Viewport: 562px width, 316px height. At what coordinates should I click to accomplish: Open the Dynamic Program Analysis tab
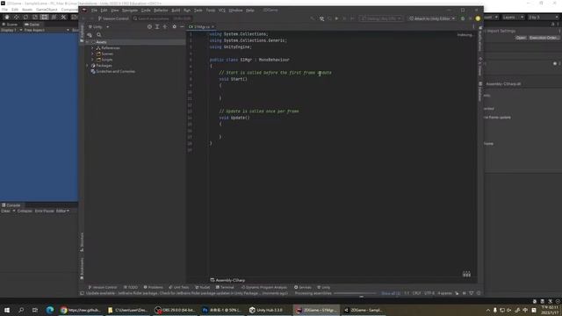coord(264,287)
